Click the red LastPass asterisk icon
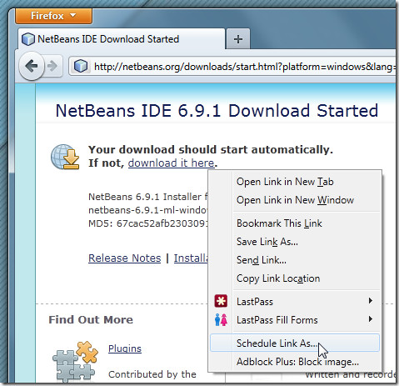This screenshot has width=399, height=386. click(x=221, y=301)
